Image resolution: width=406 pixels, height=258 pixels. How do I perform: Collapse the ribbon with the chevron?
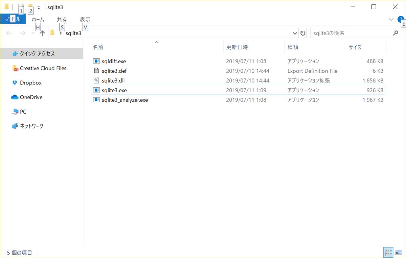(391, 19)
